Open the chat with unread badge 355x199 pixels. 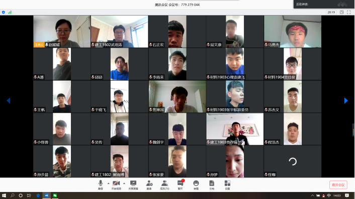(x=181, y=185)
